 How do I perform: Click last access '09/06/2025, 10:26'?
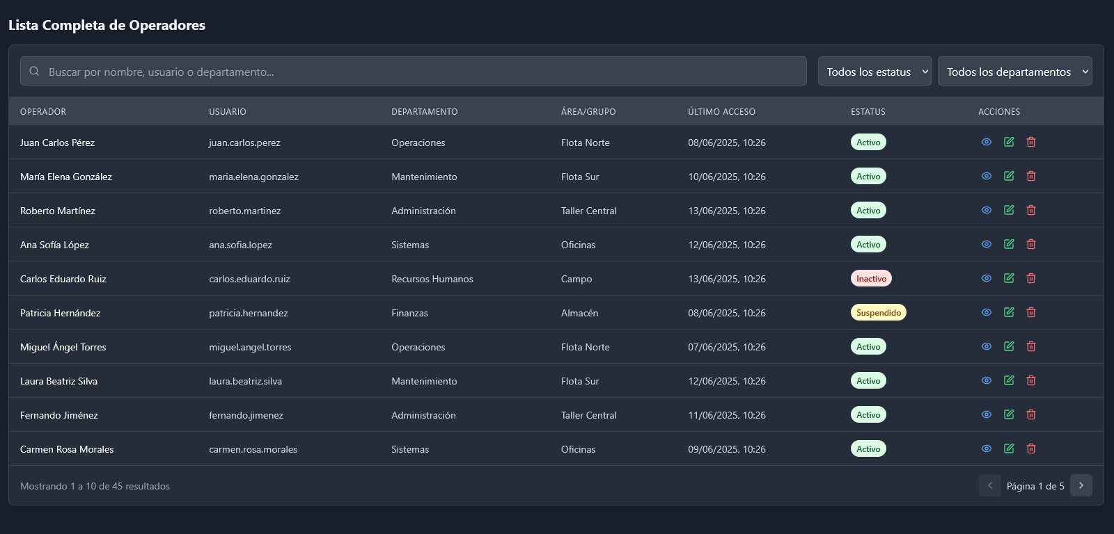click(x=727, y=449)
